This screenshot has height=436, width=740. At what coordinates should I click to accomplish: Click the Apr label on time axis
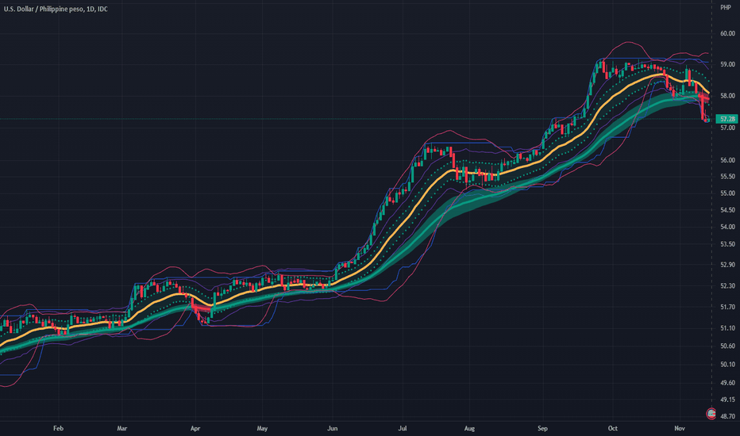[195, 428]
